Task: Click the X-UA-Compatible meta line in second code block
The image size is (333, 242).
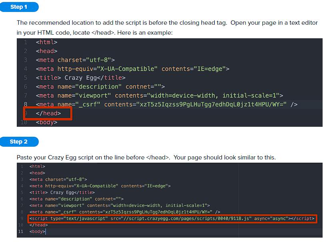Action: tap(100, 186)
